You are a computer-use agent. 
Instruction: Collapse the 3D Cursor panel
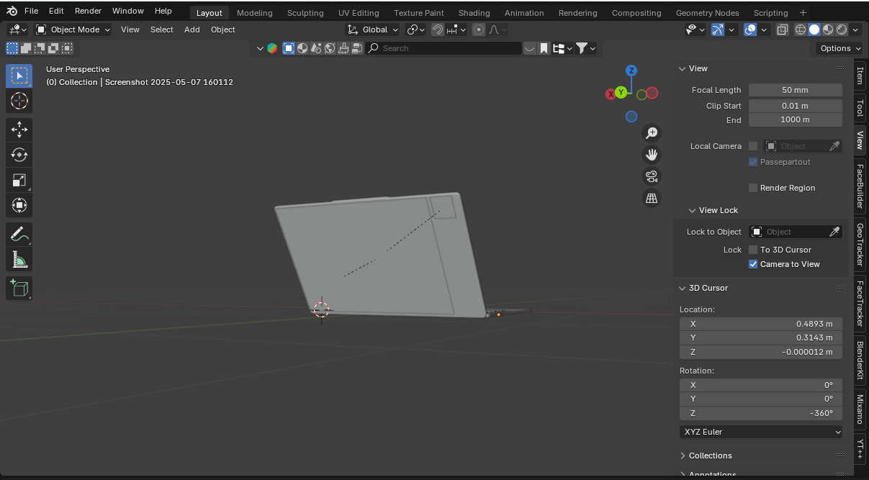(x=683, y=288)
